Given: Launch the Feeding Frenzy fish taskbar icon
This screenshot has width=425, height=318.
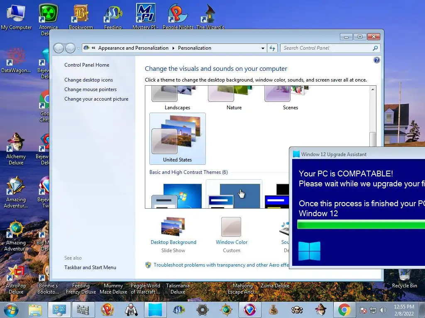Looking at the screenshot, I should (x=178, y=310).
